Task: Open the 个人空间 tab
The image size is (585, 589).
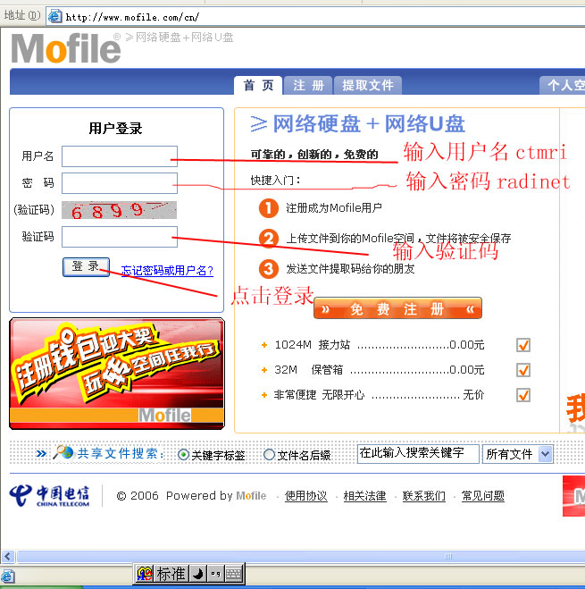Action: (562, 85)
